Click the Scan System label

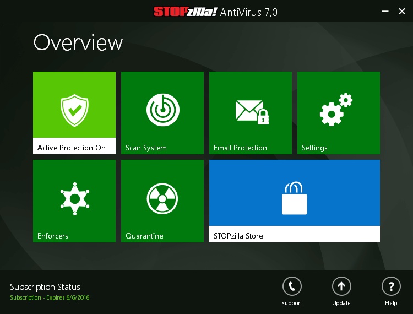(146, 148)
